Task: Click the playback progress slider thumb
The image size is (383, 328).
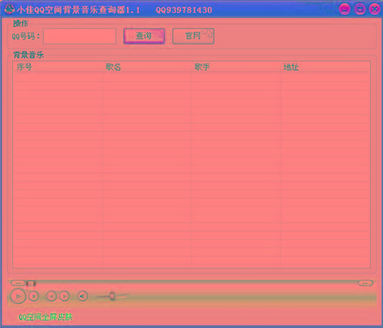Action: pos(31,284)
